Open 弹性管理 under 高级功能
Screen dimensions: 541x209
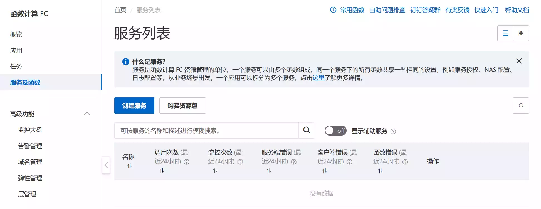tap(30, 178)
